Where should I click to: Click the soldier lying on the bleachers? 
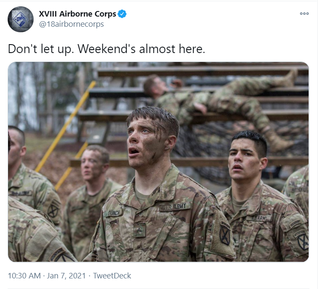coord(219,103)
